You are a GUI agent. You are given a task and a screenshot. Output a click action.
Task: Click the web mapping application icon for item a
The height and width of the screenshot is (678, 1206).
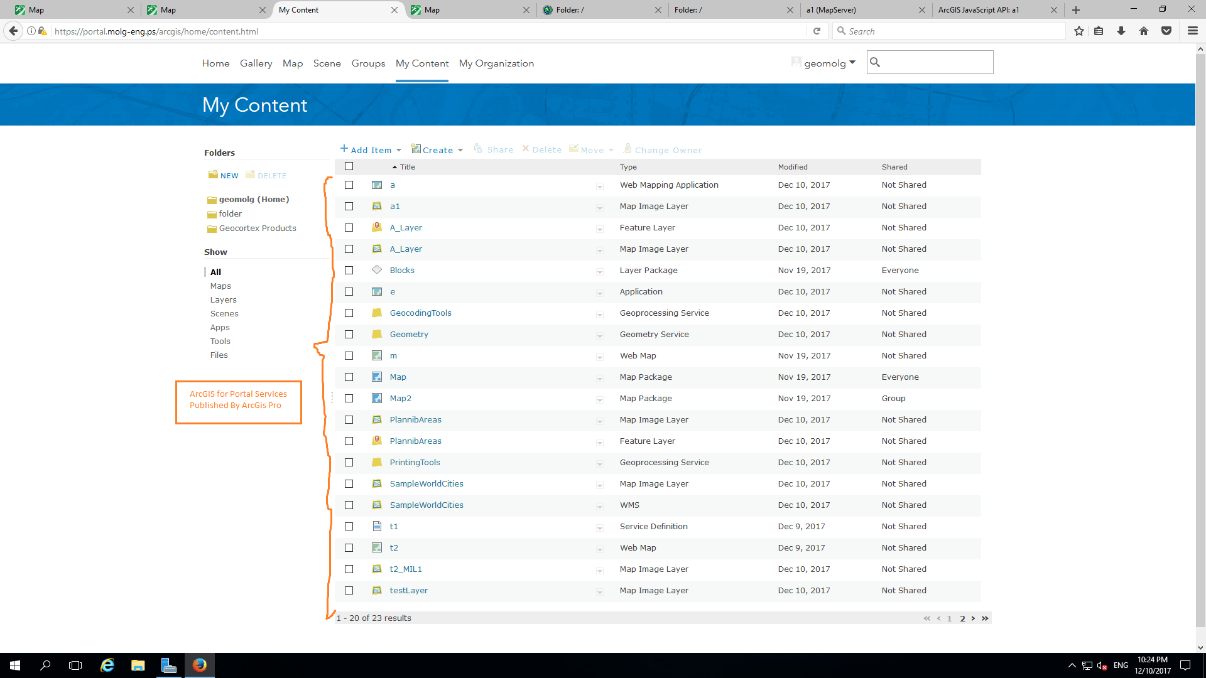tap(377, 185)
